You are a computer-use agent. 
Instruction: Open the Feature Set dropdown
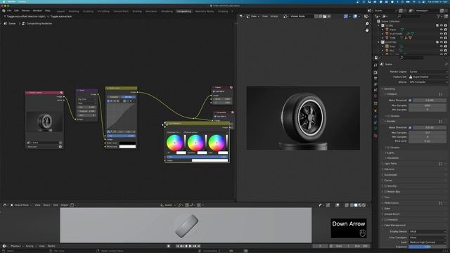428,77
